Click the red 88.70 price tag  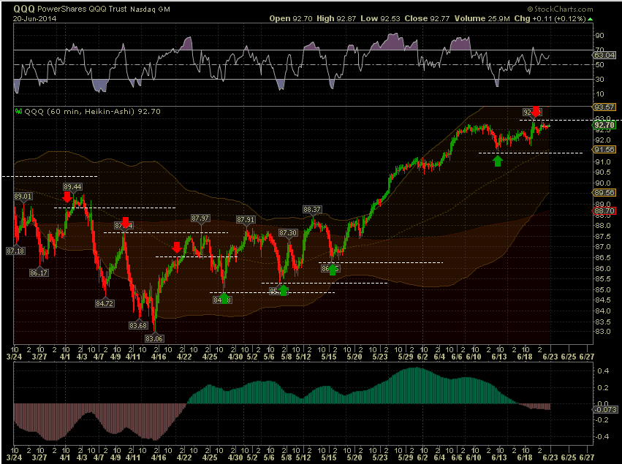tap(604, 211)
